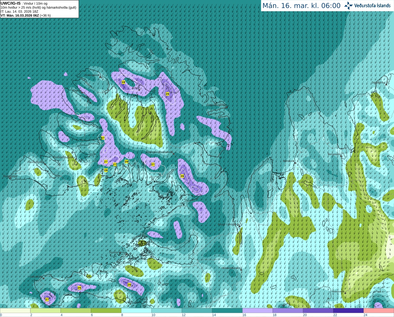Click the 'UWC/IG-IS' model title
This screenshot has height=317, width=394.
pos(10,3)
